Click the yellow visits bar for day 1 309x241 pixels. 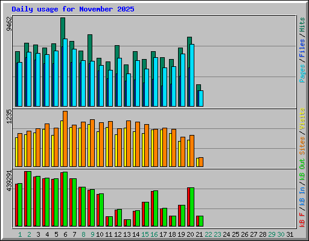[x=16, y=152]
